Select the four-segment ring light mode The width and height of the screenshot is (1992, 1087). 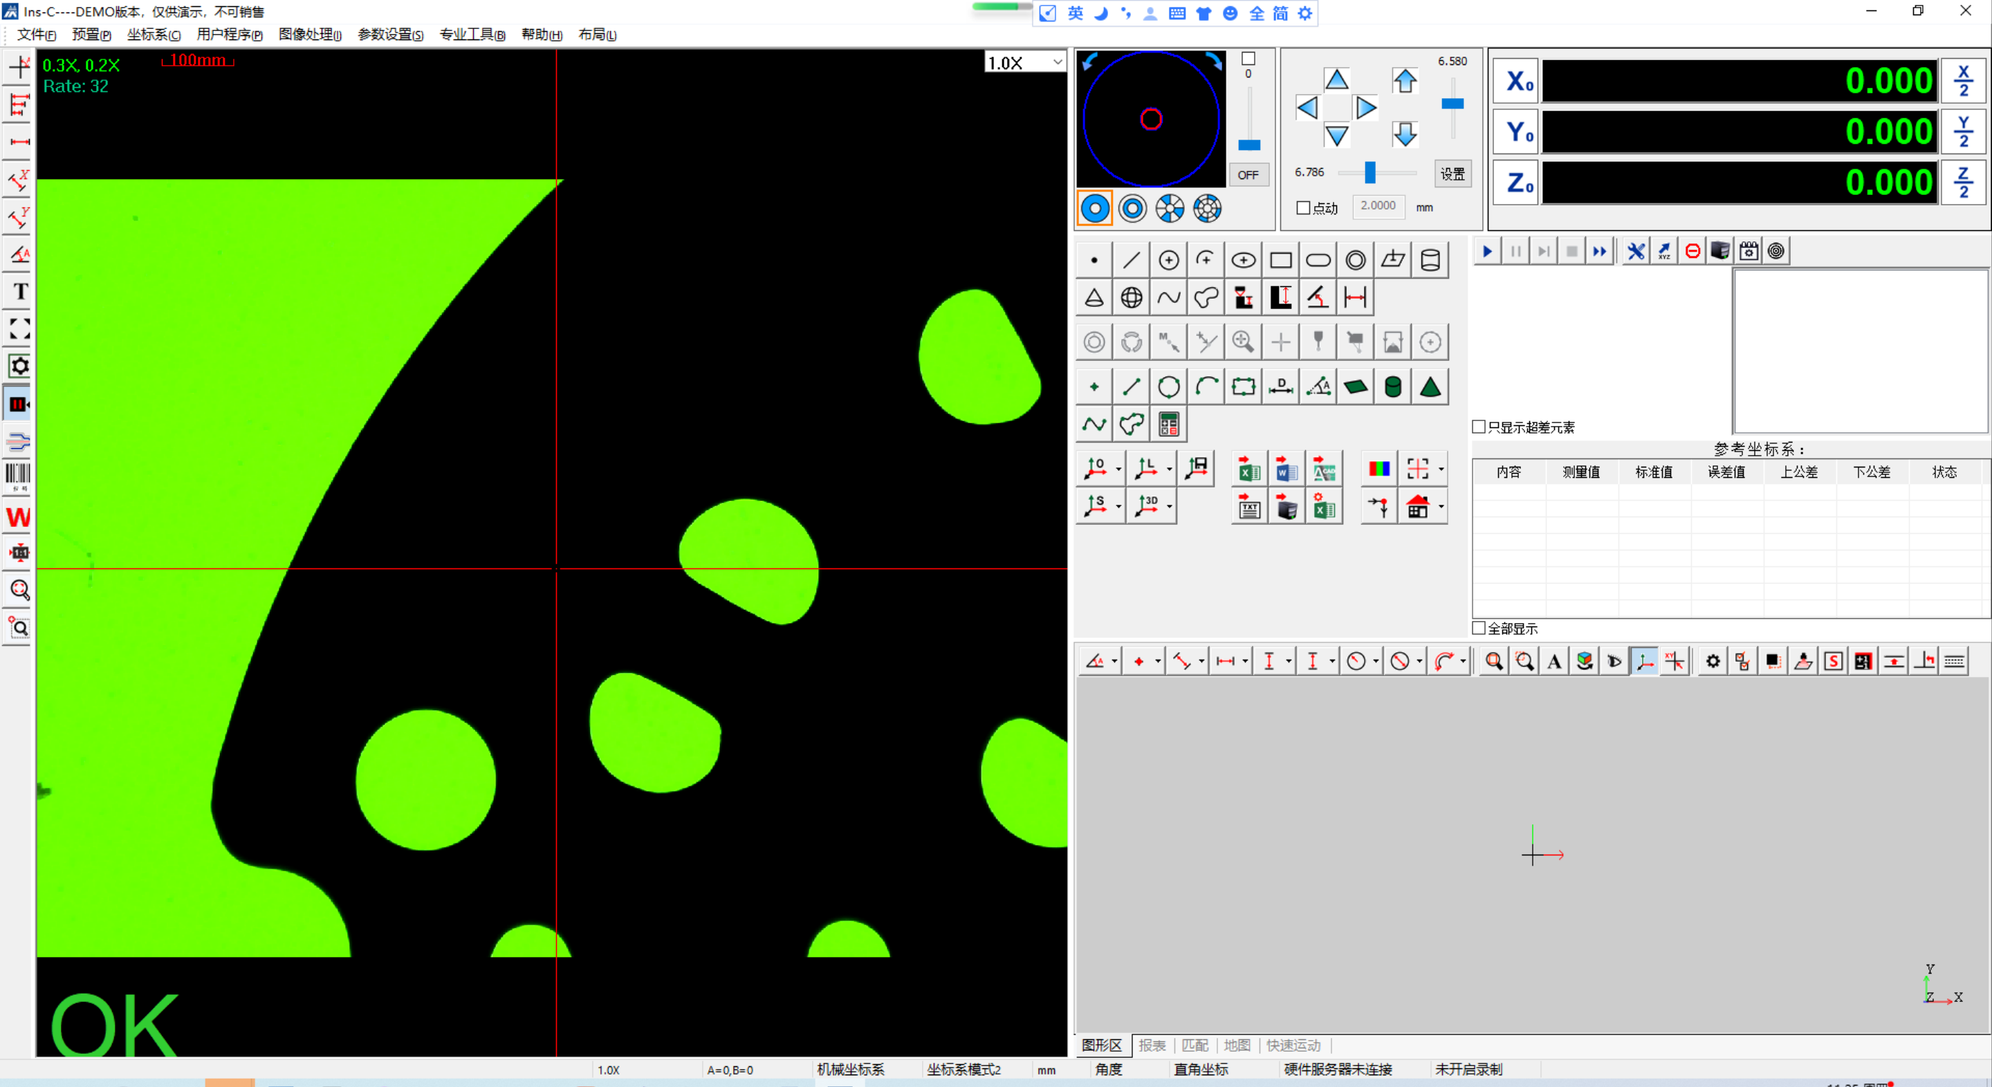click(1170, 208)
